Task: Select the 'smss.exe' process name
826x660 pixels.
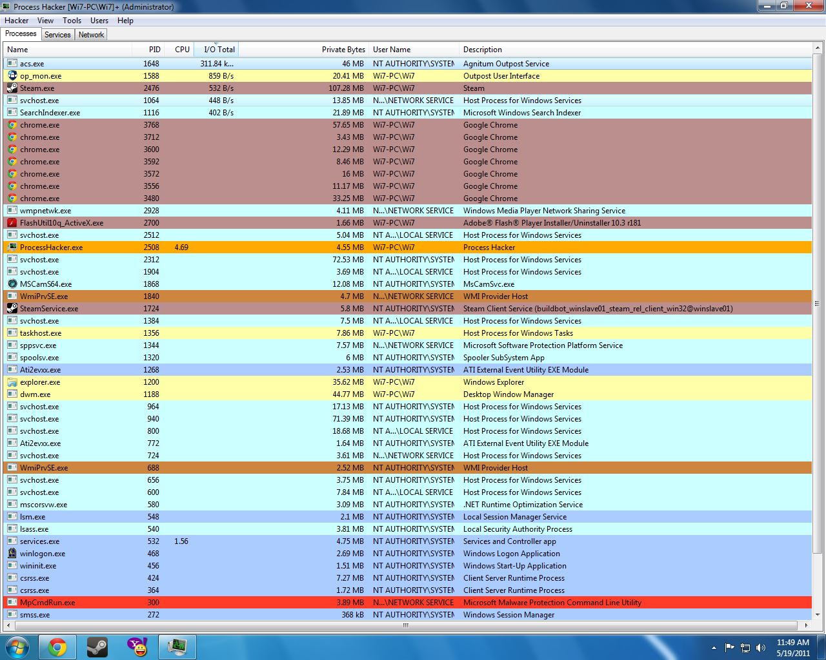Action: 35,615
